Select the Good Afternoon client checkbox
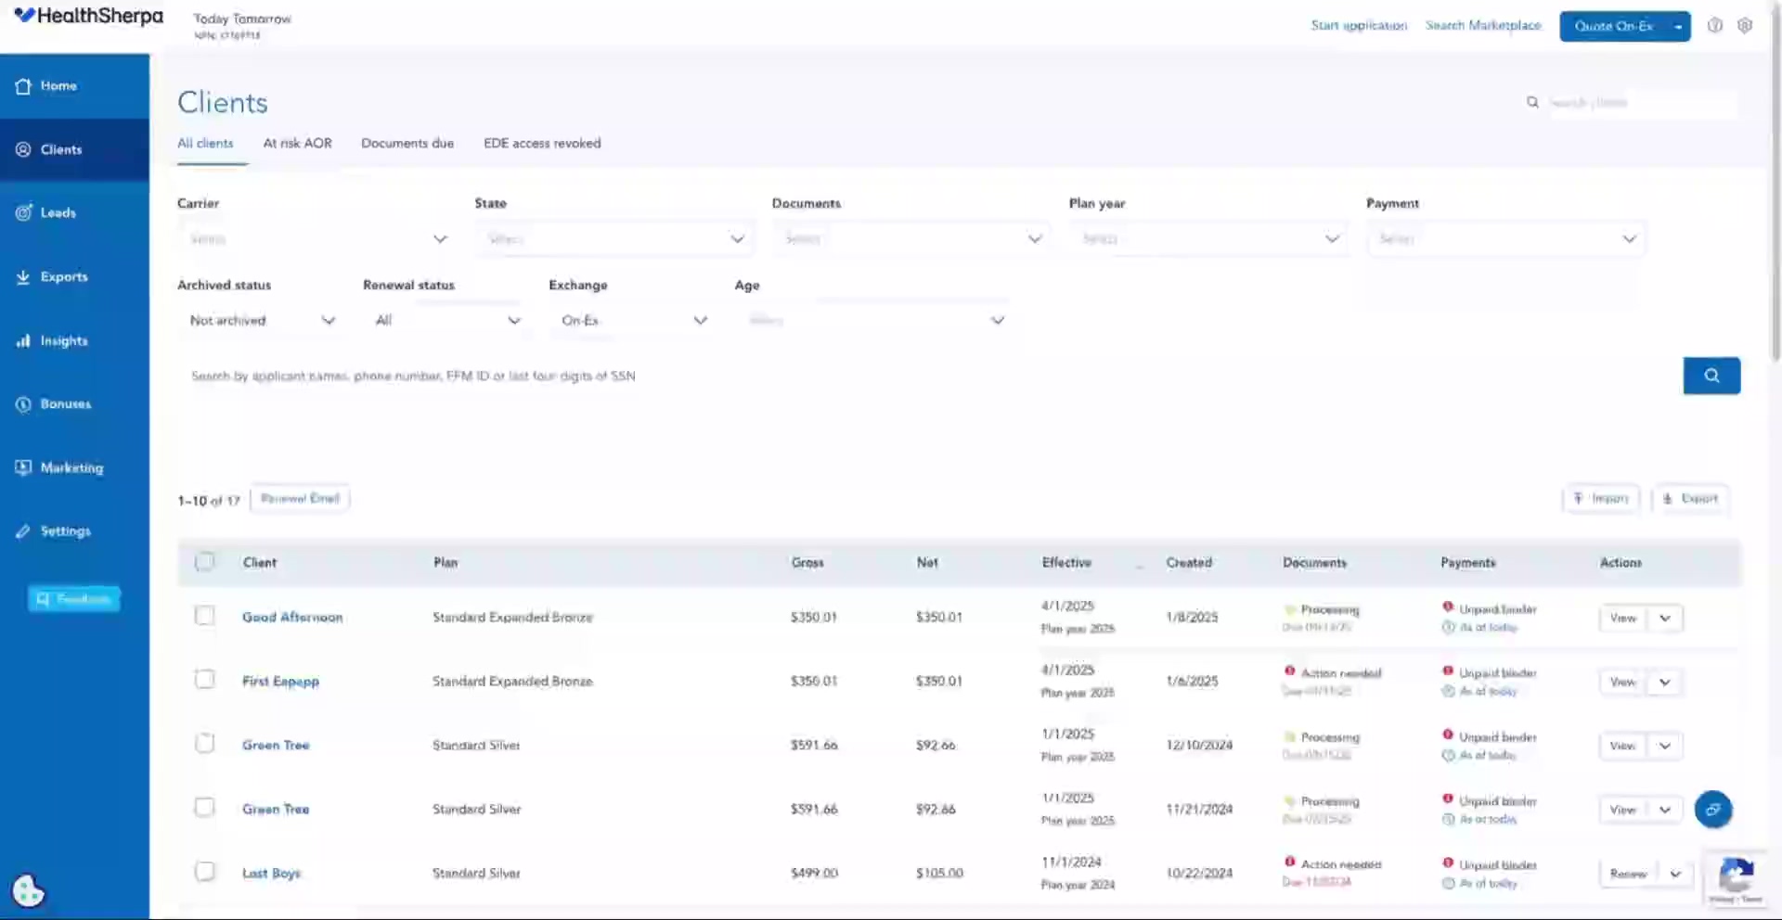The image size is (1782, 920). coord(204,616)
